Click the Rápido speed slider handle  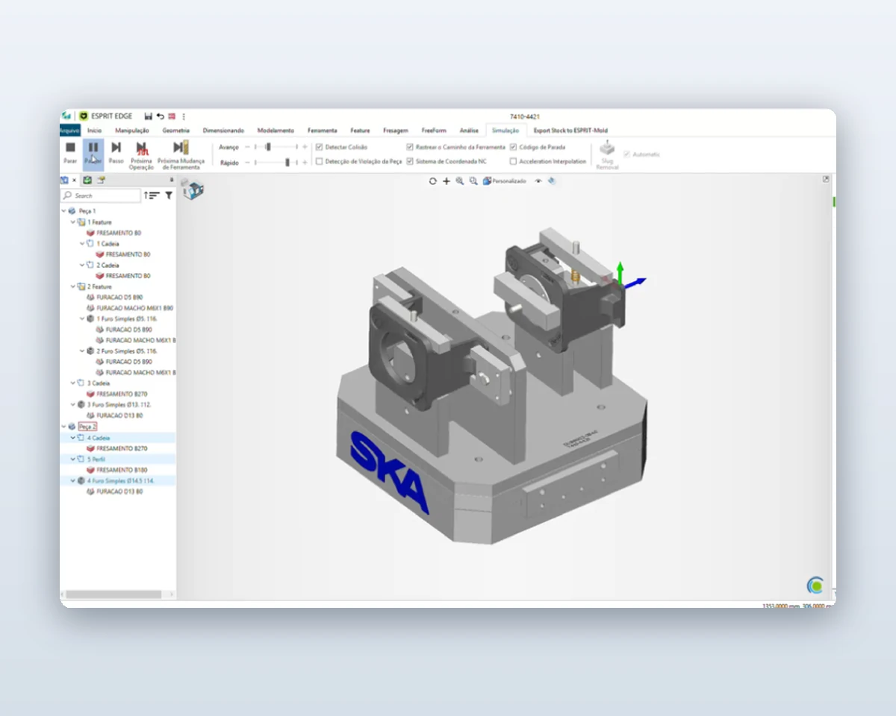(x=287, y=161)
